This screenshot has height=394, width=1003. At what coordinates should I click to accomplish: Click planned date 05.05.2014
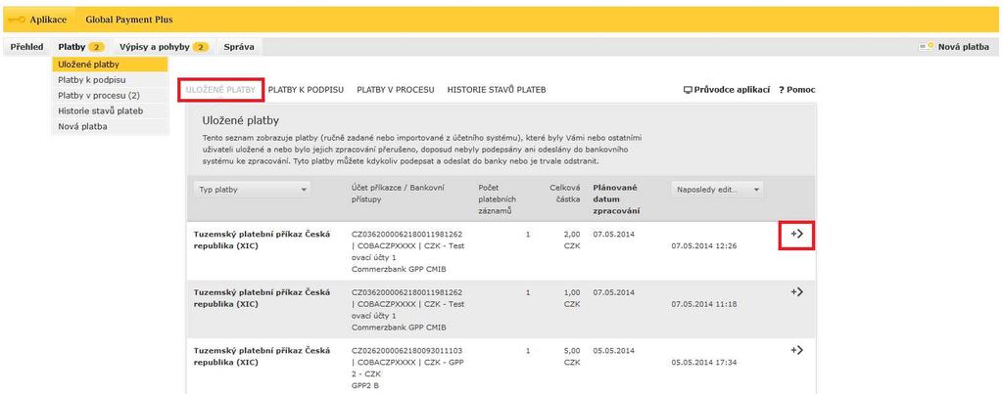pyautogui.click(x=613, y=351)
